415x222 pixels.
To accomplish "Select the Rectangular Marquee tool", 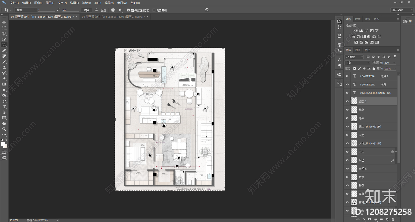I will pyautogui.click(x=4, y=28).
